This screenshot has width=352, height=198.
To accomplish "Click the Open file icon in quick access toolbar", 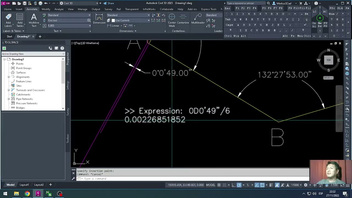I will tap(19, 3).
